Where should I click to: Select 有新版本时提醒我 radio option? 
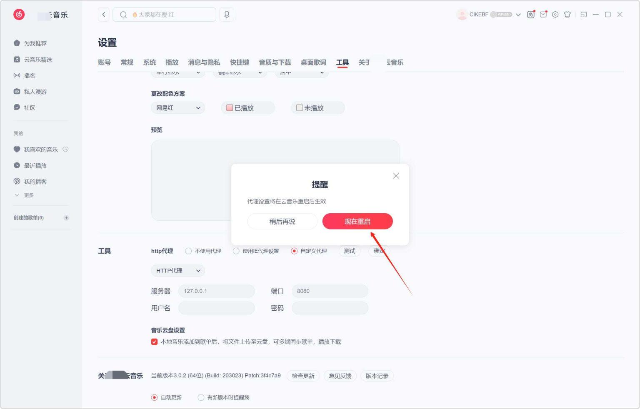pyautogui.click(x=201, y=398)
